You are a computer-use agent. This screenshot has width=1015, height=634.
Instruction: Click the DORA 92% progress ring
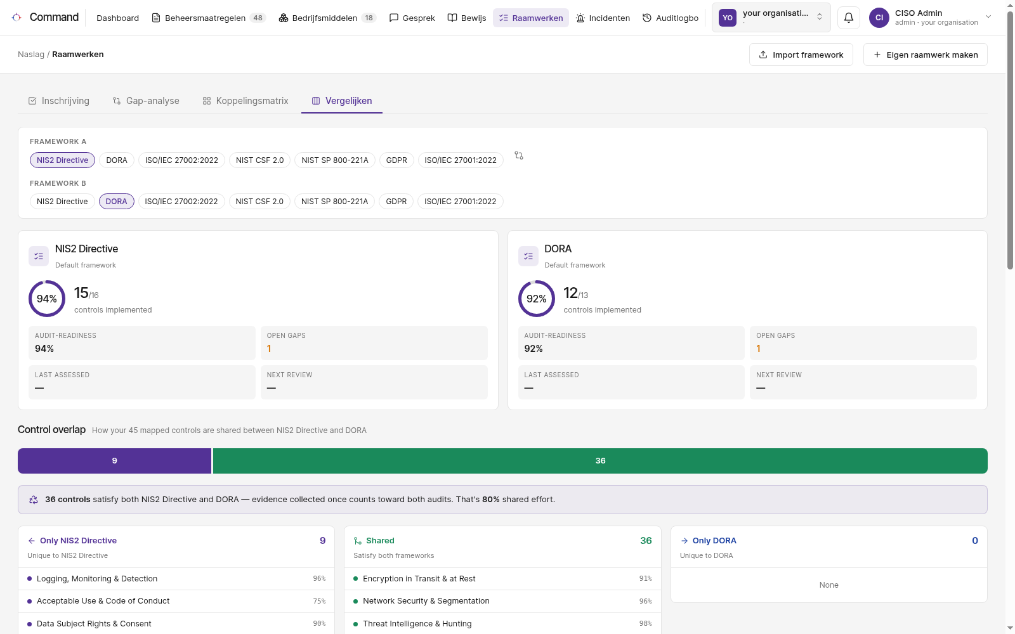pyautogui.click(x=537, y=299)
